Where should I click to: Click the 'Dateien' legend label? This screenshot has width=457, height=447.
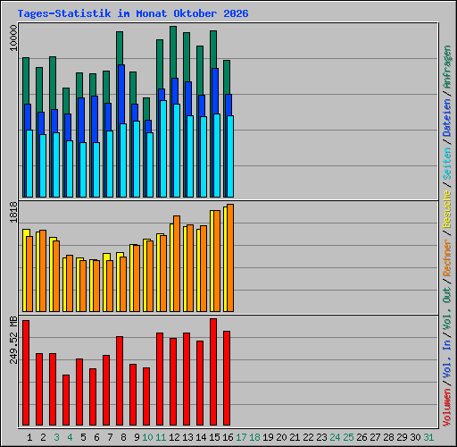click(446, 117)
